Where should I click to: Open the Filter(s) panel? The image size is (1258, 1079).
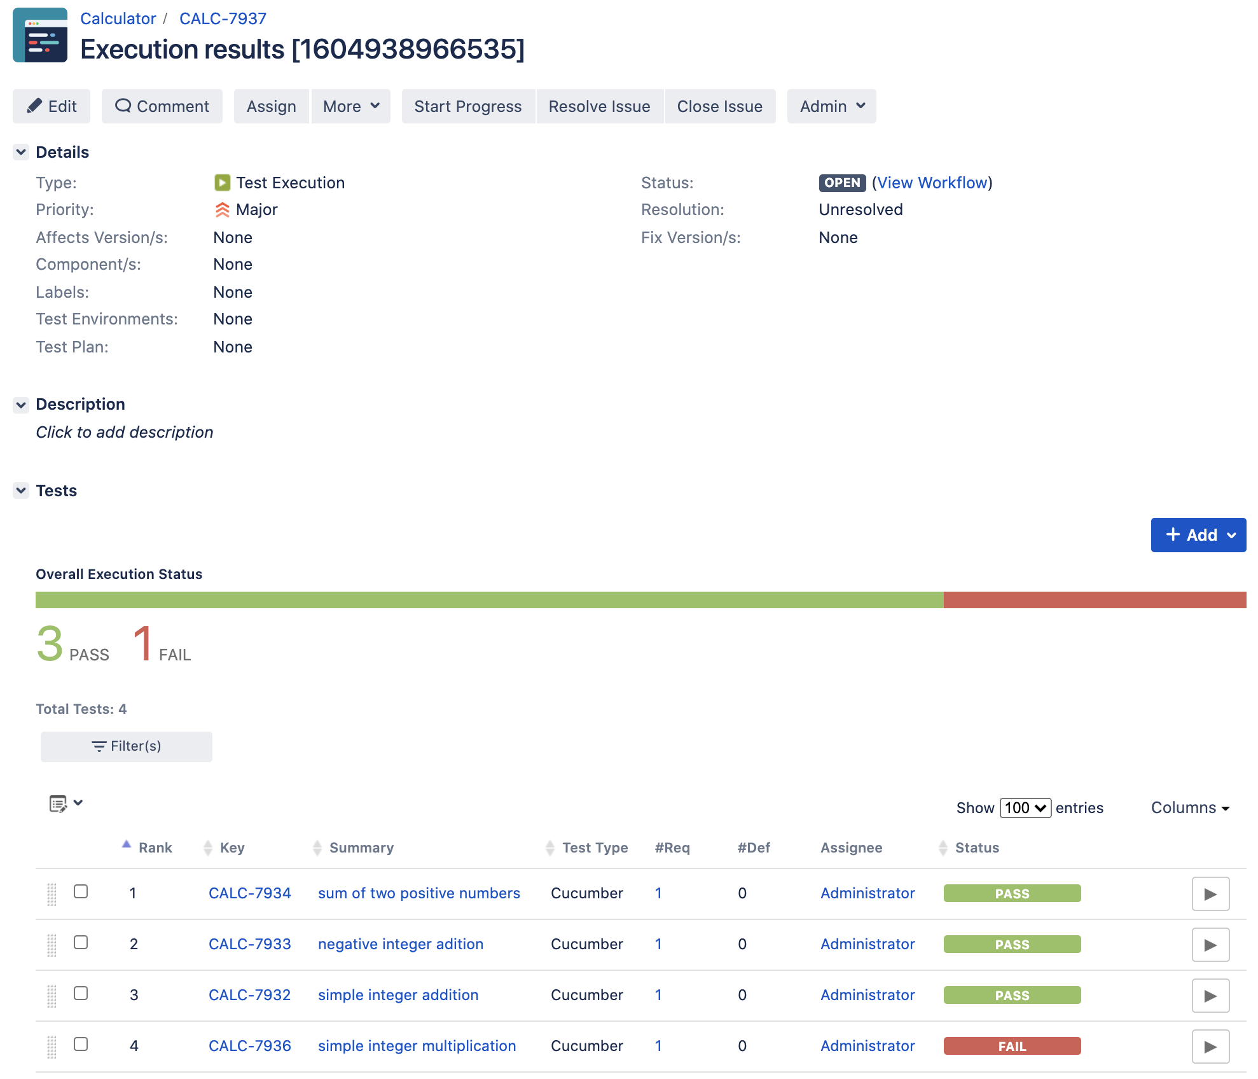pos(127,746)
